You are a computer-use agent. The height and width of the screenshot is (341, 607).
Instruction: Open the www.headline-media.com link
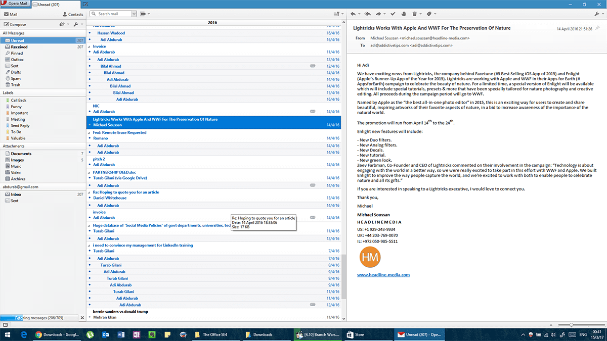383,275
